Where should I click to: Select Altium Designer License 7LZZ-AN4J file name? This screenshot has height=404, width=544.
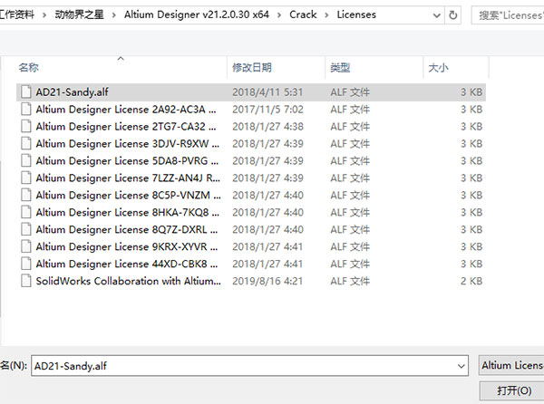[x=127, y=178]
